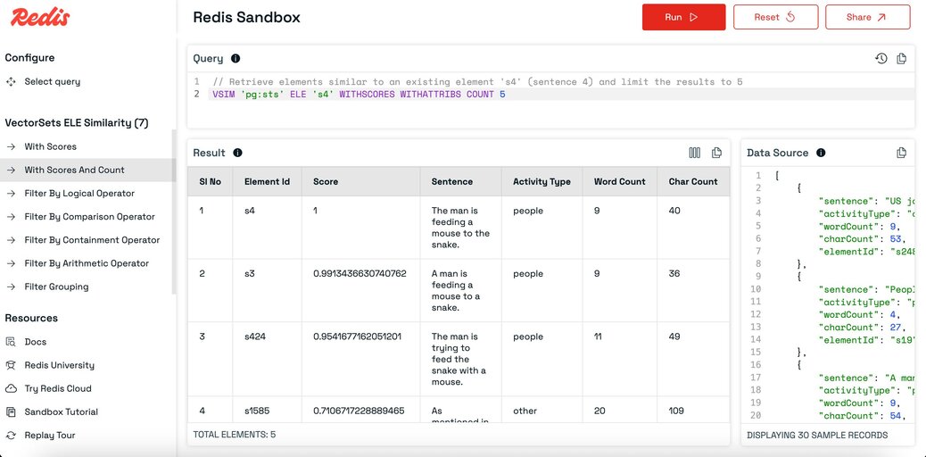The image size is (926, 457).
Task: Click the info icon beside Data Source
Action: click(x=821, y=153)
